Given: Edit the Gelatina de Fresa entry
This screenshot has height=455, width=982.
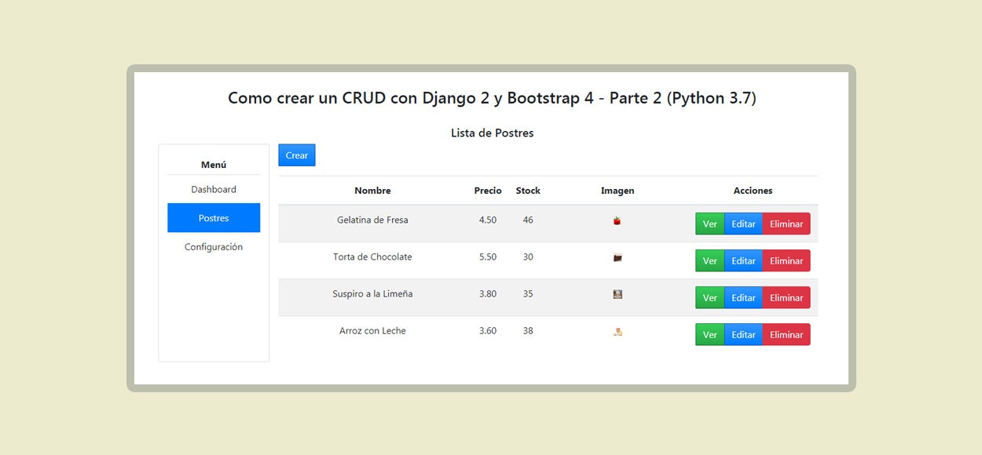Looking at the screenshot, I should point(743,224).
